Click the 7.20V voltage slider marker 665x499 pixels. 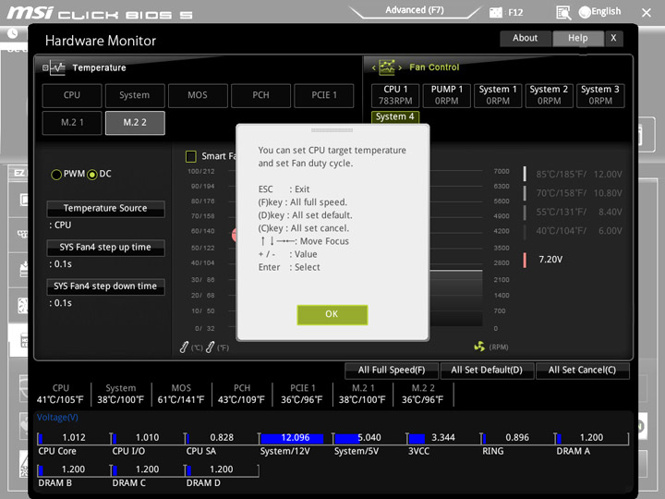pyautogui.click(x=525, y=260)
